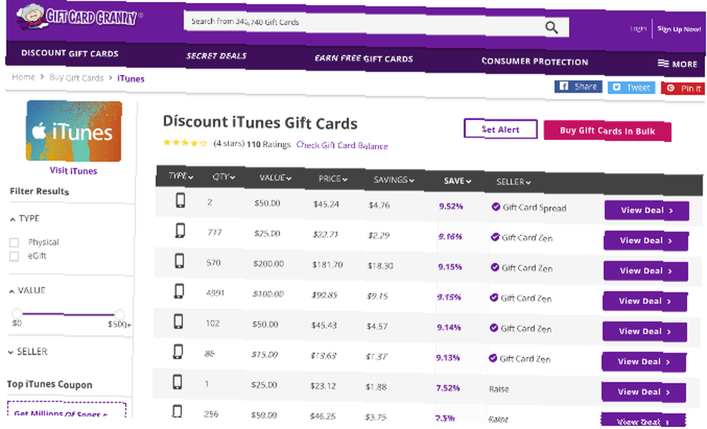The image size is (707, 429).
Task: Click verified badge in the 9.16% row
Action: click(495, 237)
